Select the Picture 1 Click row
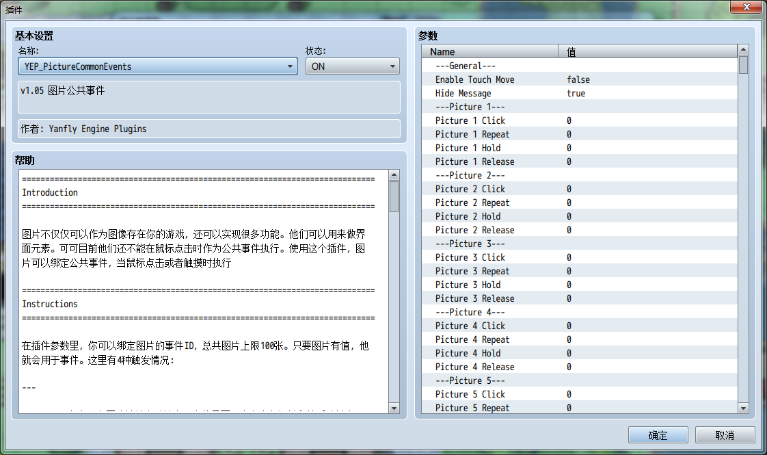The image size is (767, 455). point(580,120)
